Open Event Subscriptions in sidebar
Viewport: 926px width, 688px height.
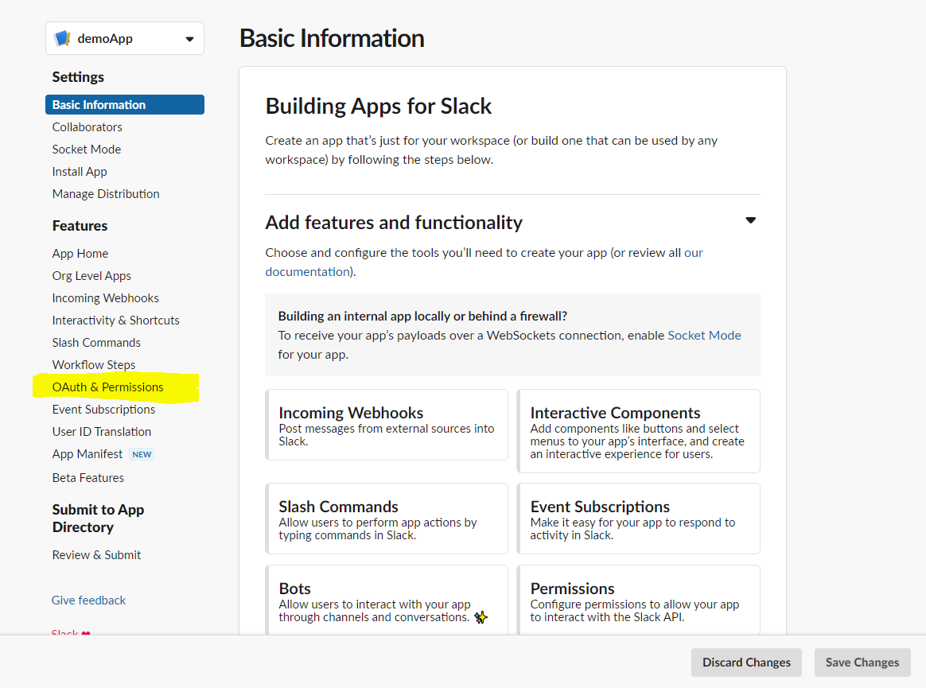click(103, 410)
